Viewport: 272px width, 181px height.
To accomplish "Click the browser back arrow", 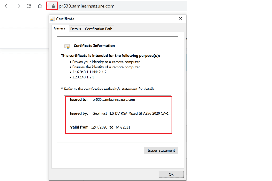I will 7,6.
